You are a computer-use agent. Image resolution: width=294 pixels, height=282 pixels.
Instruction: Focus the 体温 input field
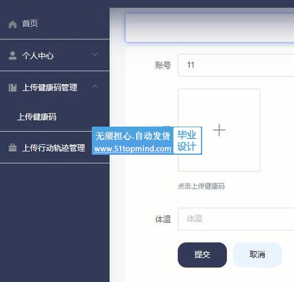[x=236, y=219]
